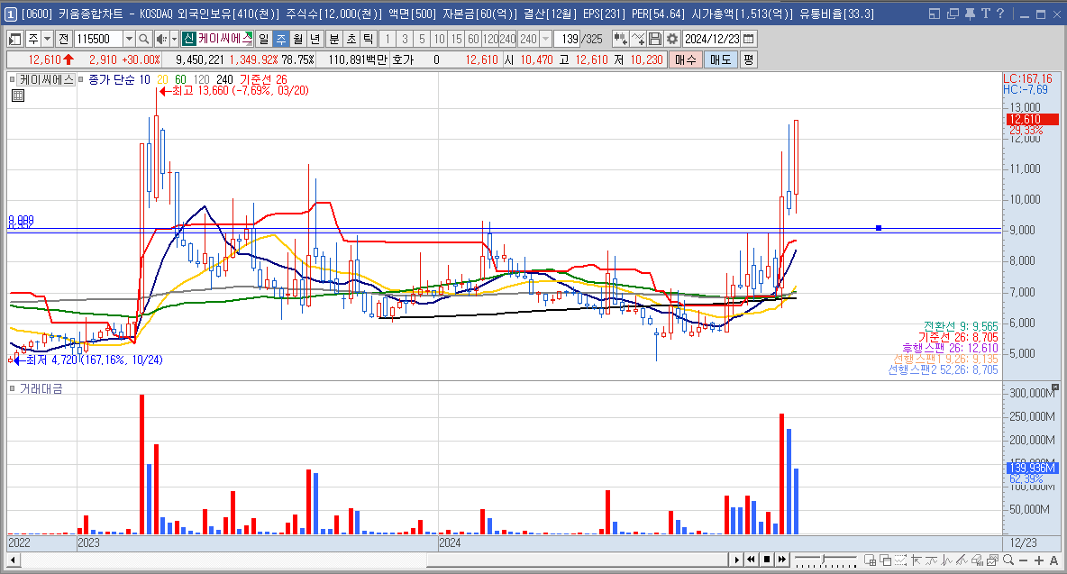Click the dashed-line chart icon in the bottom toolbar
This screenshot has height=574, width=1067.
(x=900, y=560)
